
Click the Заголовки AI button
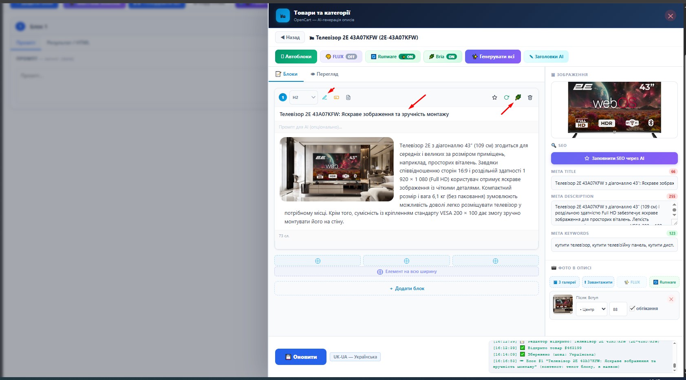click(546, 57)
